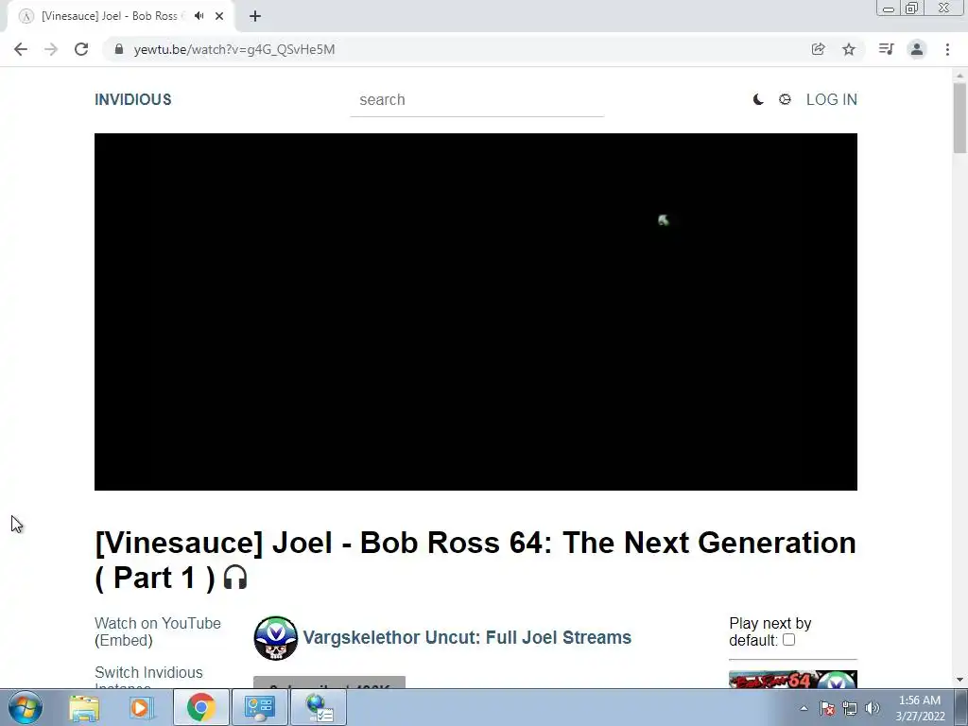Reload the current page

(81, 49)
